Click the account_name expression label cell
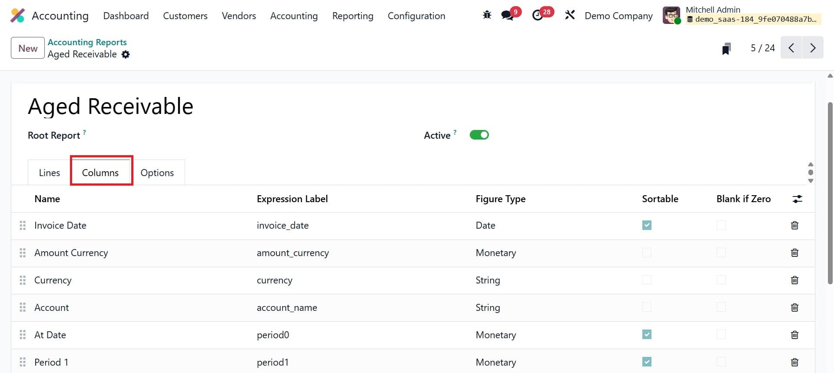 (x=287, y=307)
